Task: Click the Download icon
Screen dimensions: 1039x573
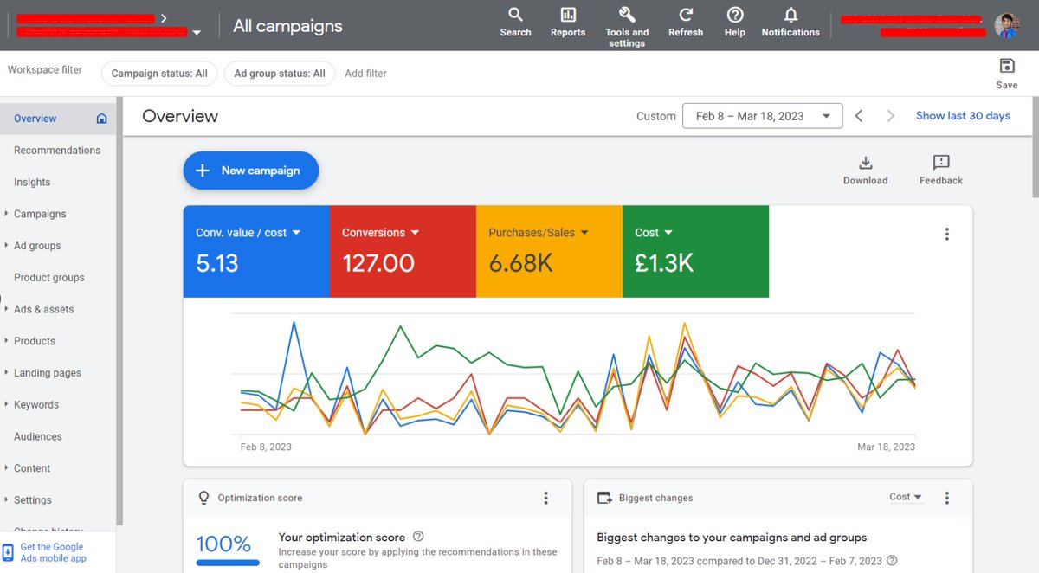Action: coord(865,163)
